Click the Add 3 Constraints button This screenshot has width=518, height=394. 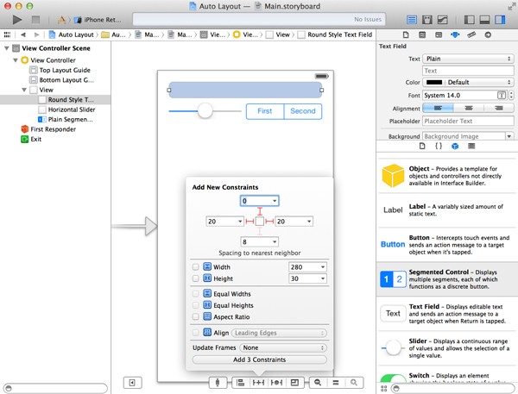pyautogui.click(x=259, y=360)
